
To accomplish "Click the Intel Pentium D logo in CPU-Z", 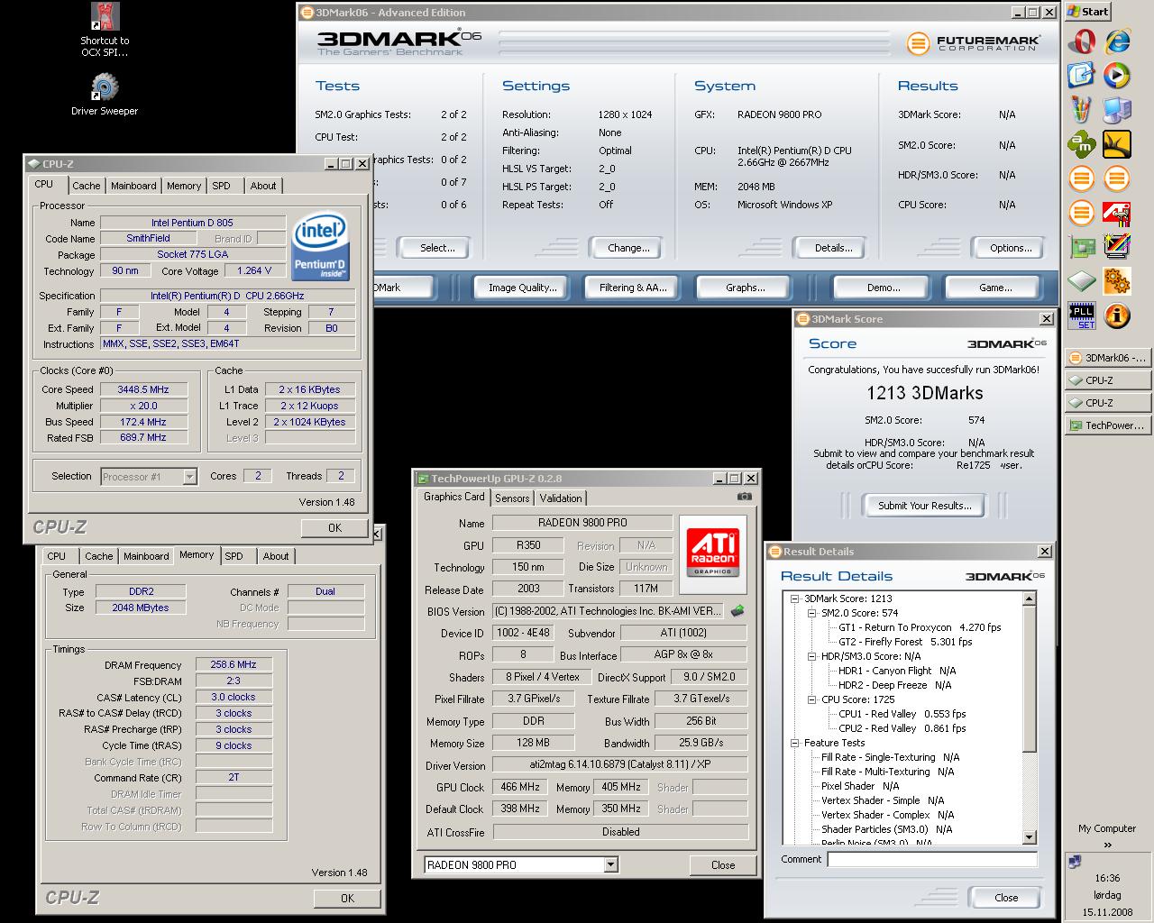I will coord(321,246).
